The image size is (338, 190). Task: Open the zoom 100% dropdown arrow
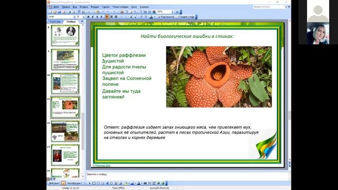click(173, 12)
